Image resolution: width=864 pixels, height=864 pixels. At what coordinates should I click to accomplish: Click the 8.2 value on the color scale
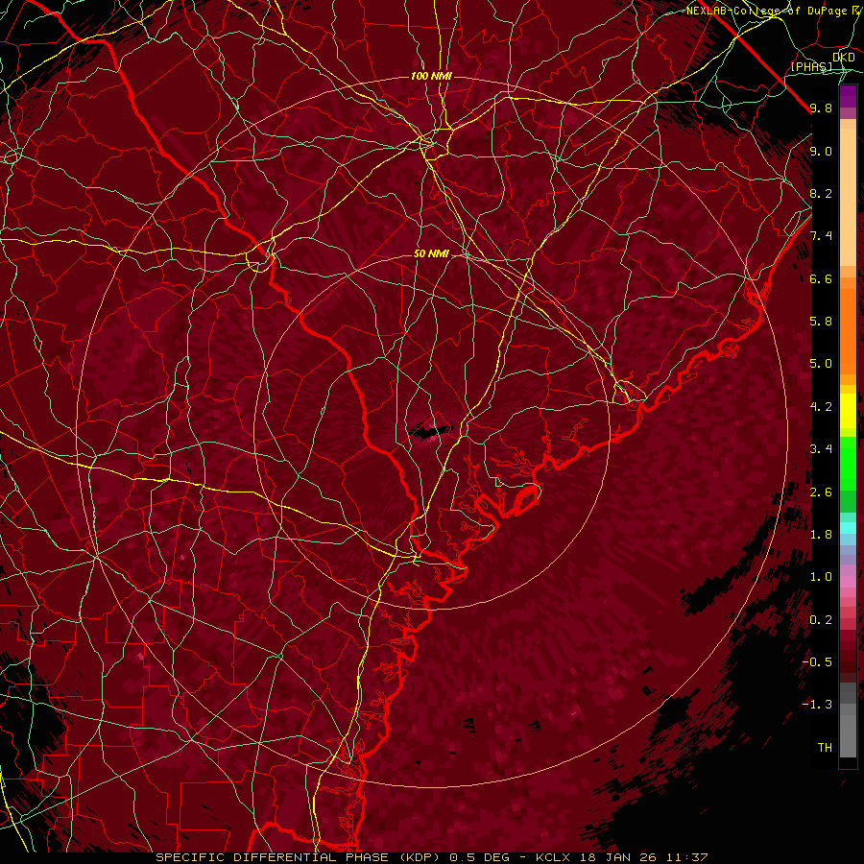click(x=821, y=193)
